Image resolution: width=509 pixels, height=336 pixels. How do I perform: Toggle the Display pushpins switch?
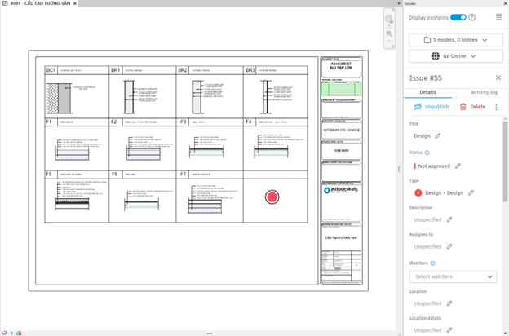[x=458, y=17]
